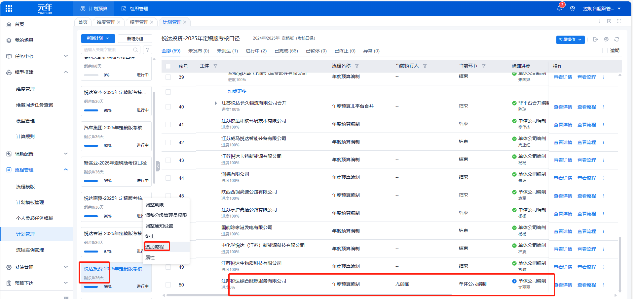This screenshot has width=633, height=299.
Task: Expand row 江苏悦达长久物流有限公司合并
Action: [x=216, y=103]
